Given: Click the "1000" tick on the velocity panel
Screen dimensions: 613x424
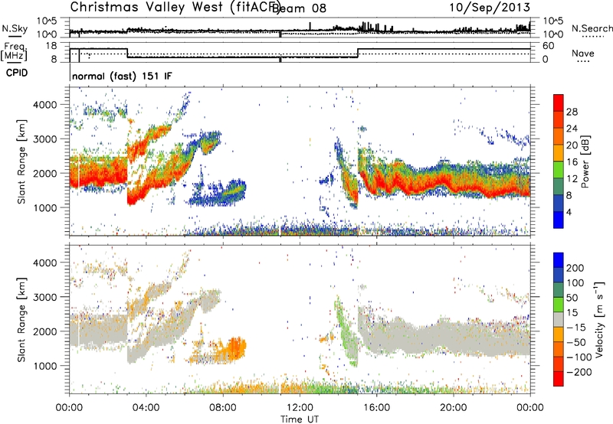Looking at the screenshot, I should pyautogui.click(x=44, y=366).
